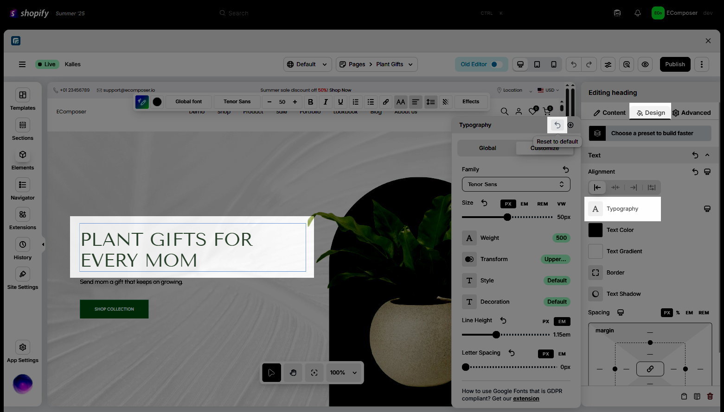Switch to the Advanced tab
This screenshot has width=724, height=412.
tap(692, 113)
